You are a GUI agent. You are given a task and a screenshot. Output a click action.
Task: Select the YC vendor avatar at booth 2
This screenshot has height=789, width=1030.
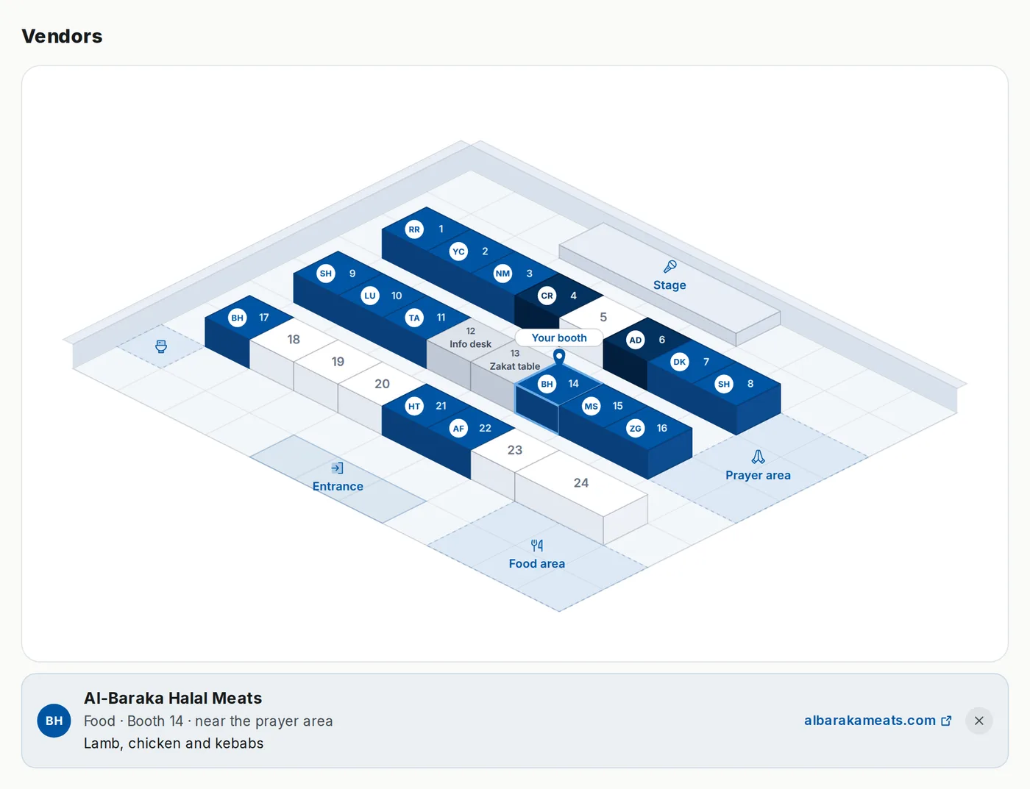tap(458, 251)
